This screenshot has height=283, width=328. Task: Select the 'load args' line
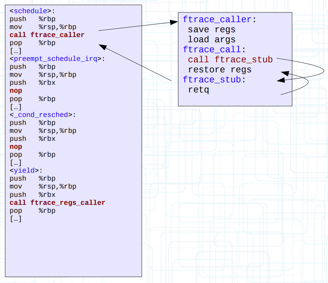212,40
